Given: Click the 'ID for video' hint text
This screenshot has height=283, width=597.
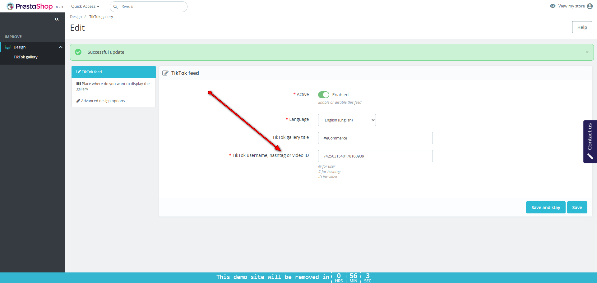Looking at the screenshot, I should 327,177.
